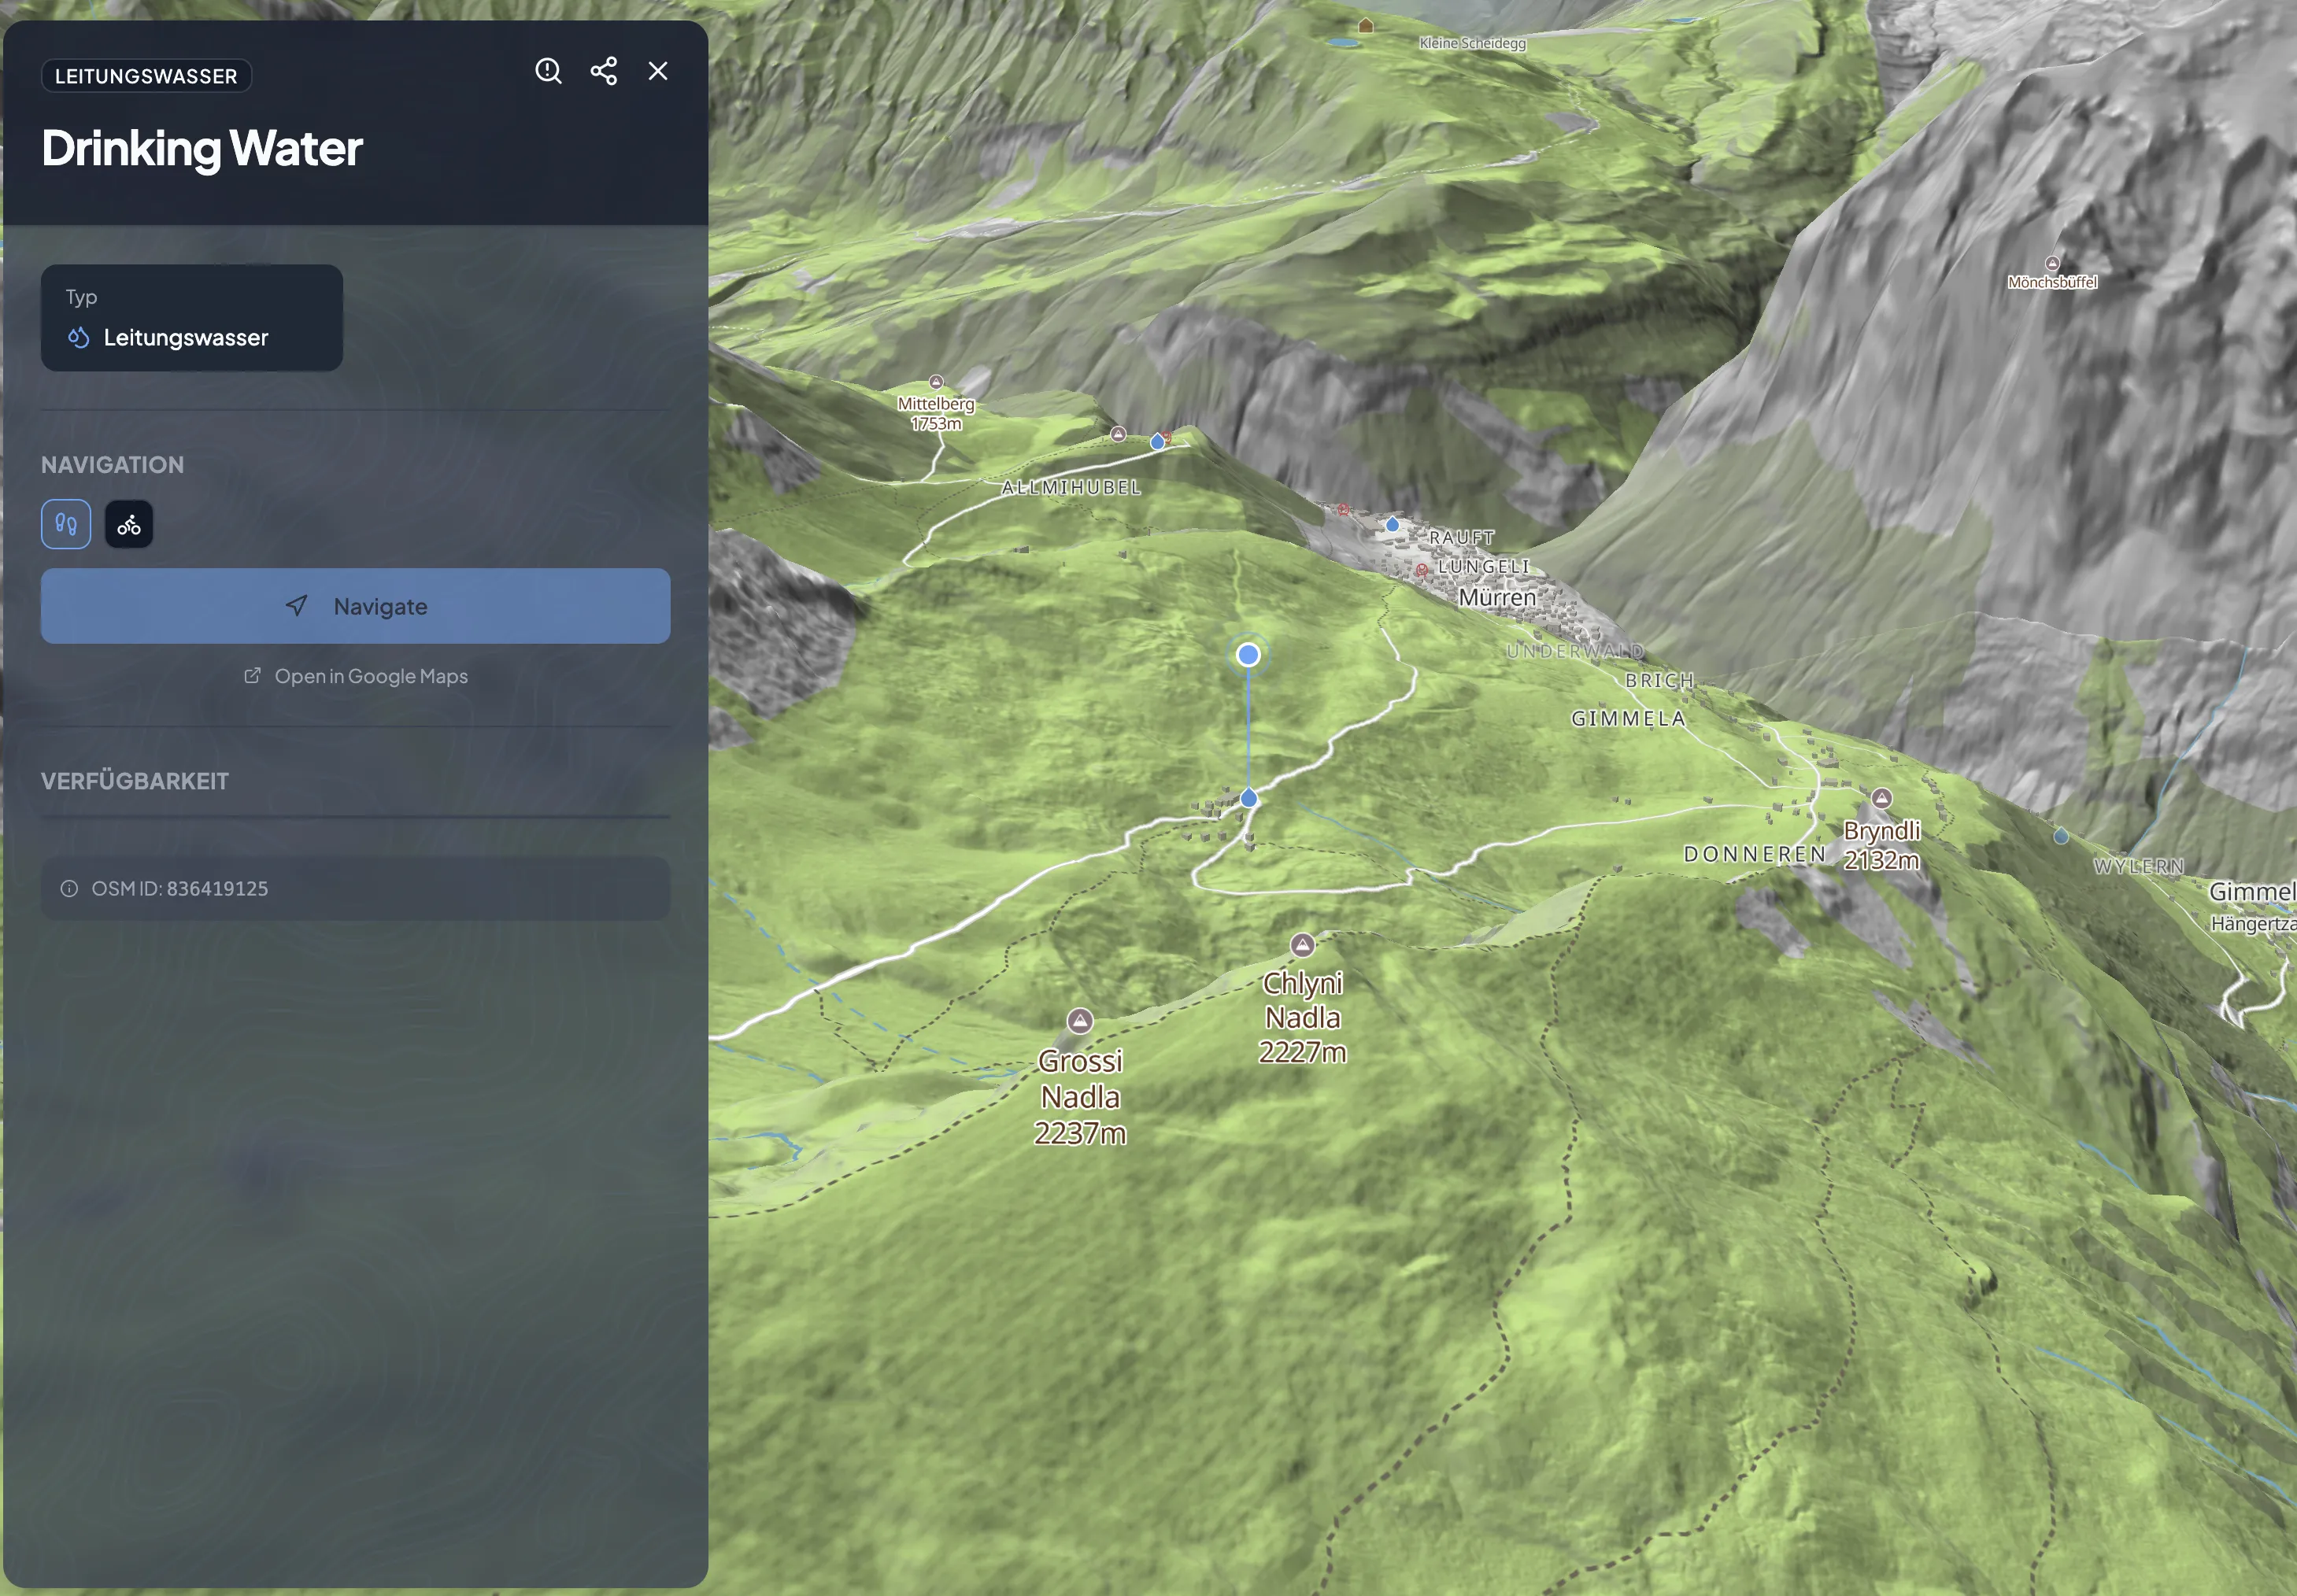
Task: Click the Mürren village label
Action: 1497,598
